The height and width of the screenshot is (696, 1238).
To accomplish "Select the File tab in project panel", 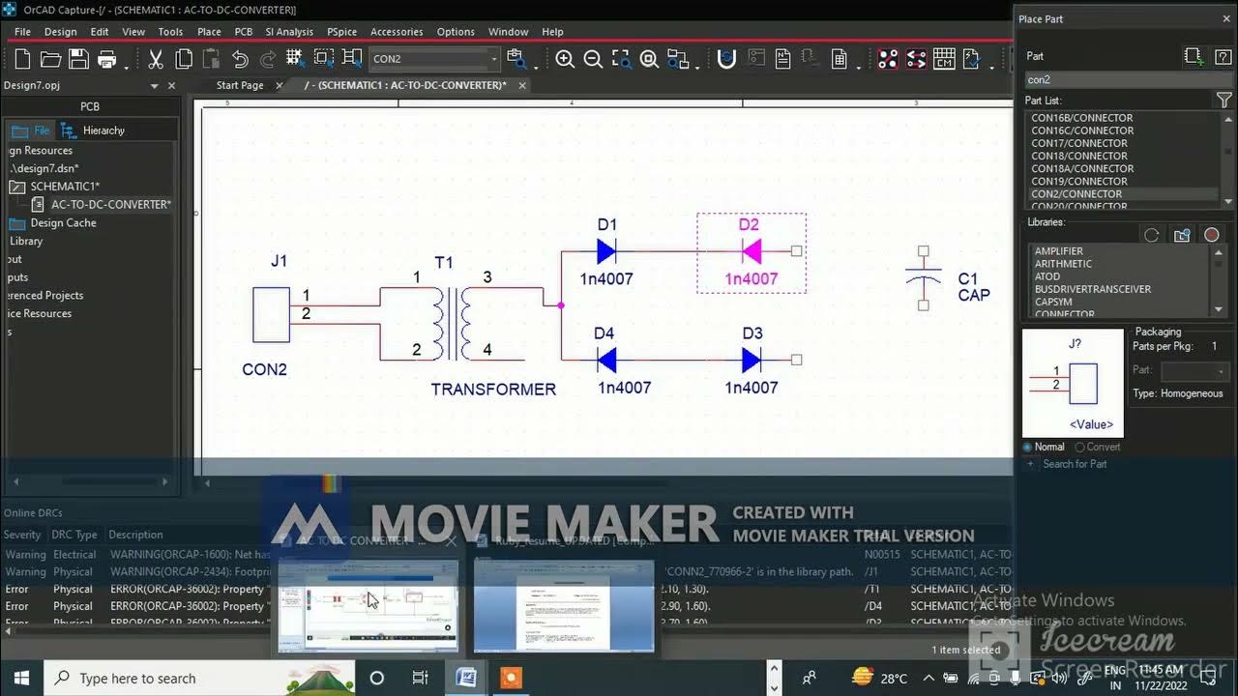I will [31, 130].
